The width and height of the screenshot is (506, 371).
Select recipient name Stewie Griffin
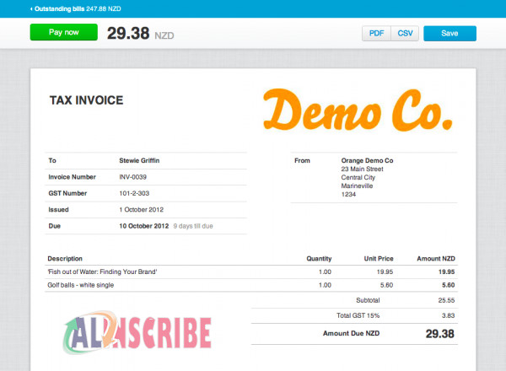(x=139, y=161)
